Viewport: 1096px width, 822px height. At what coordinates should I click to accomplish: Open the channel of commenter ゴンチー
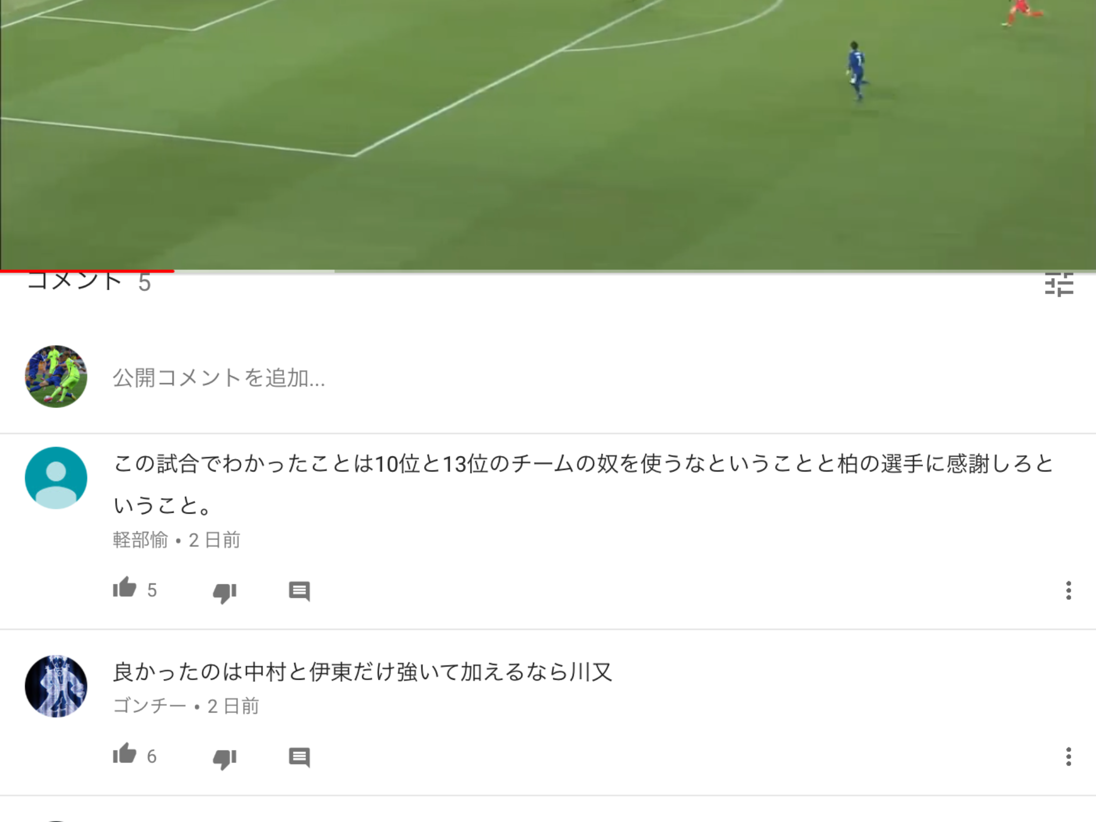pos(149,706)
